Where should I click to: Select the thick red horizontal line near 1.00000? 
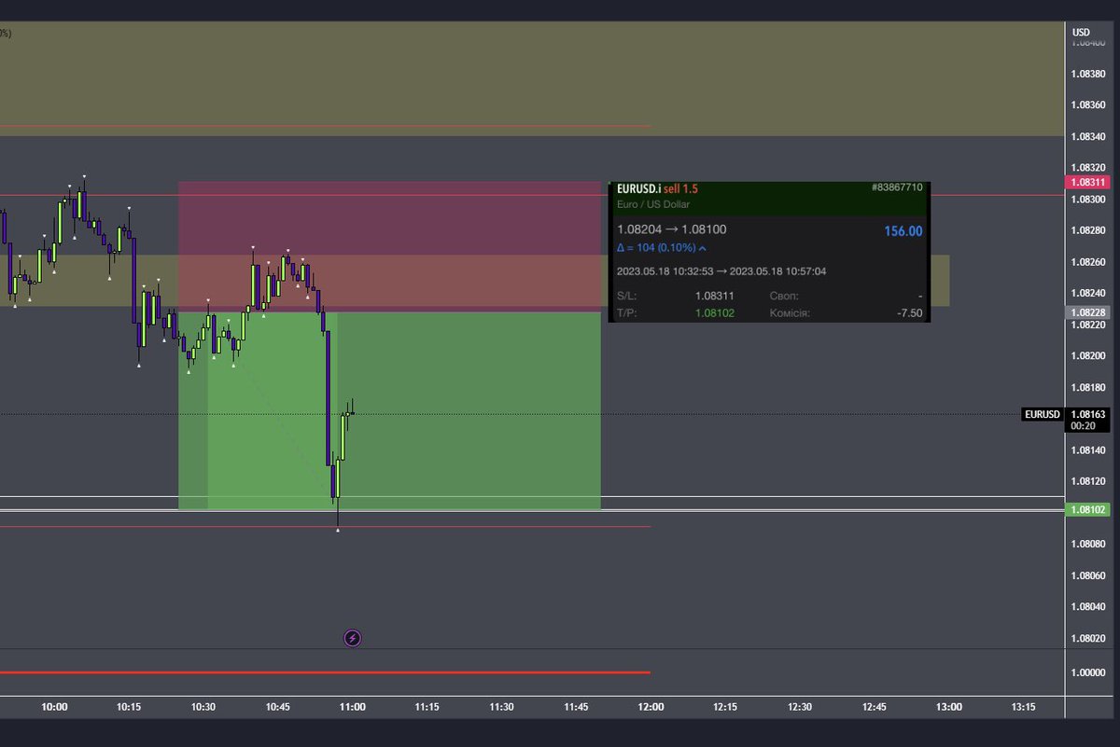coord(325,672)
